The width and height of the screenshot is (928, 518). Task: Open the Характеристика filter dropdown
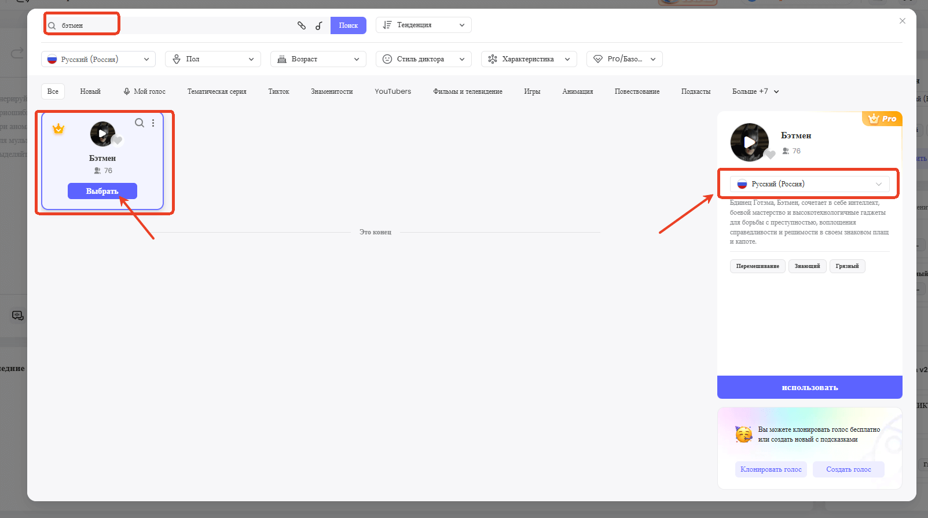coord(529,59)
